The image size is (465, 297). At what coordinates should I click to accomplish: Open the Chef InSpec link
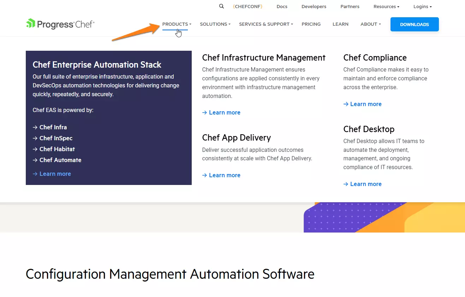53,138
